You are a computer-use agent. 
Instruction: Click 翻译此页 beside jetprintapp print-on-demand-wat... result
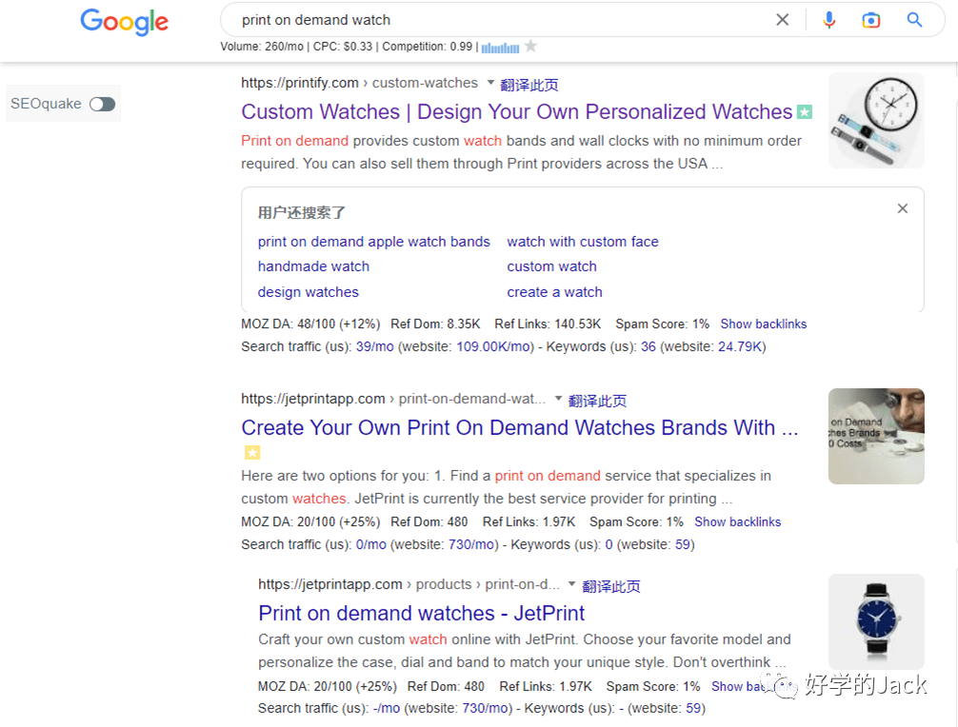tap(597, 401)
